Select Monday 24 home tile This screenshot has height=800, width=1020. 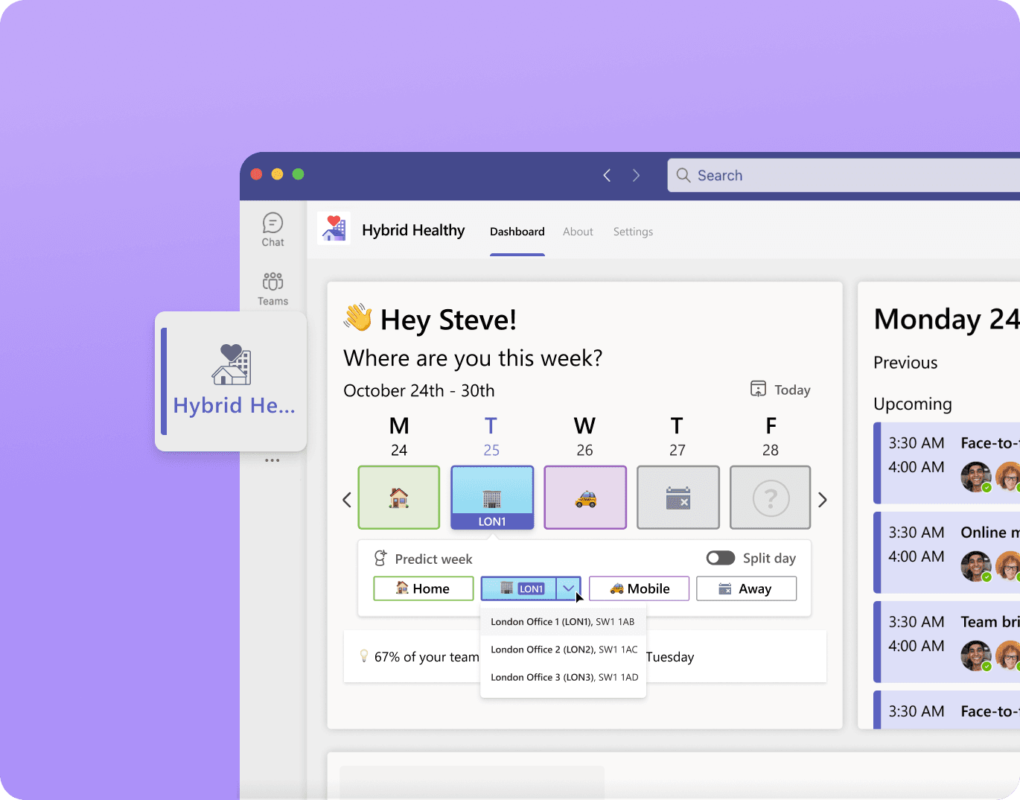[399, 498]
